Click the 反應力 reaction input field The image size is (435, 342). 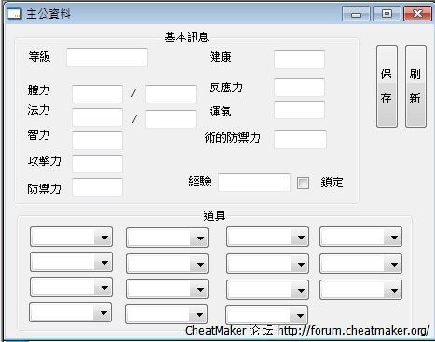tap(299, 88)
